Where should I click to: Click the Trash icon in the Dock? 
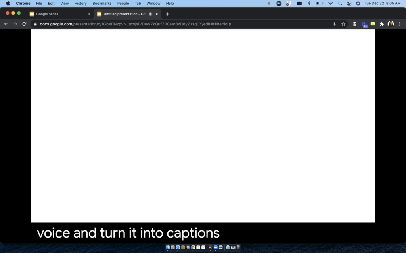coord(239,248)
